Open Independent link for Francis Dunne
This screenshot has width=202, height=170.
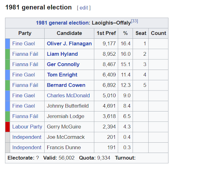(27, 147)
